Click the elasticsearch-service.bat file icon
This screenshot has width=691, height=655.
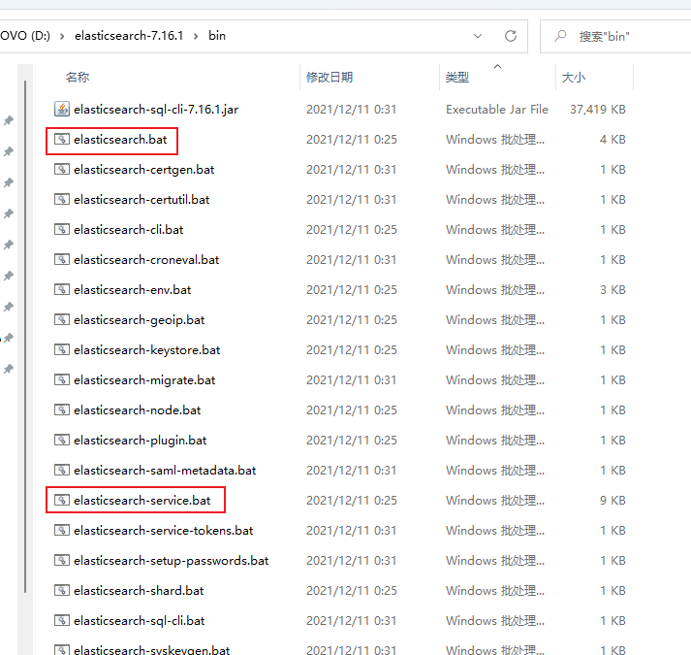(62, 500)
